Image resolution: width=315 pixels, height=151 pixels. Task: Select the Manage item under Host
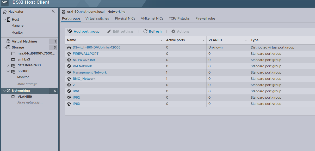coord(17,26)
